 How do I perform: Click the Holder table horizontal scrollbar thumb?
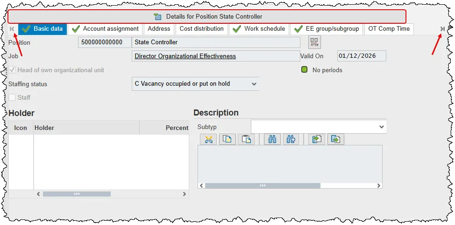click(77, 194)
